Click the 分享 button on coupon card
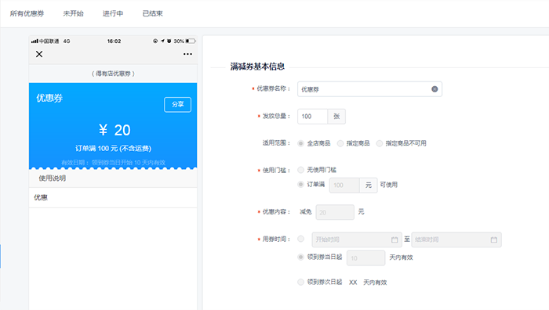549x310 pixels. pos(177,104)
